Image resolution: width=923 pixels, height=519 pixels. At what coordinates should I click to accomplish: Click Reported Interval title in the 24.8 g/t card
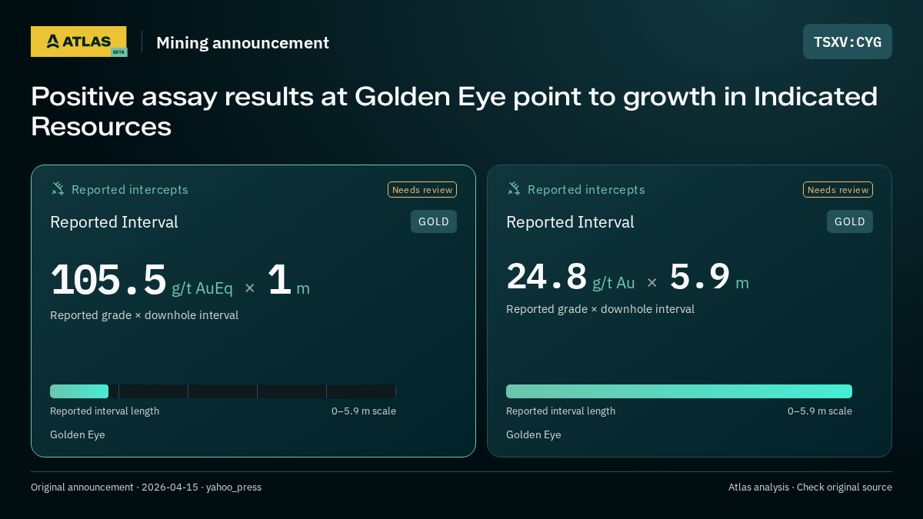coord(570,222)
